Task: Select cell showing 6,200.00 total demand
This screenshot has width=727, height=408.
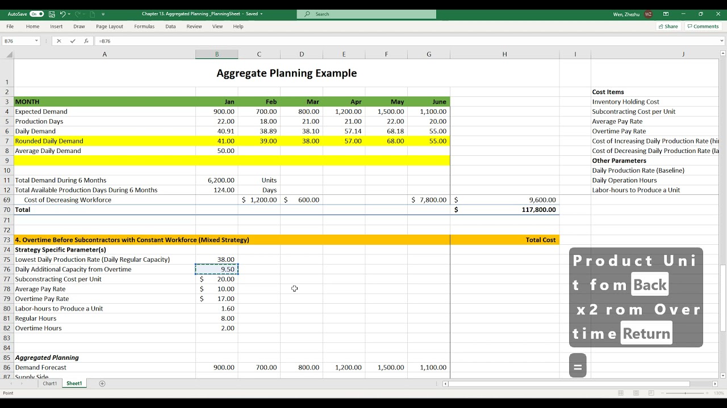Action: (216, 180)
